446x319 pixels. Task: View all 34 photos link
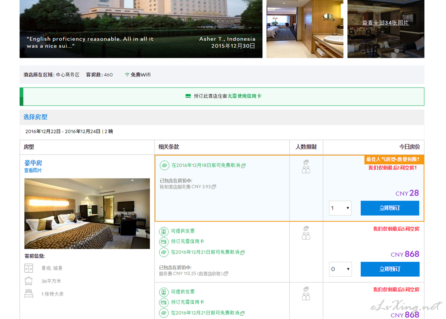coord(385,23)
